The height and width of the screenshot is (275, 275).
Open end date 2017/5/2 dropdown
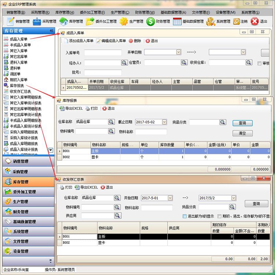234,198
